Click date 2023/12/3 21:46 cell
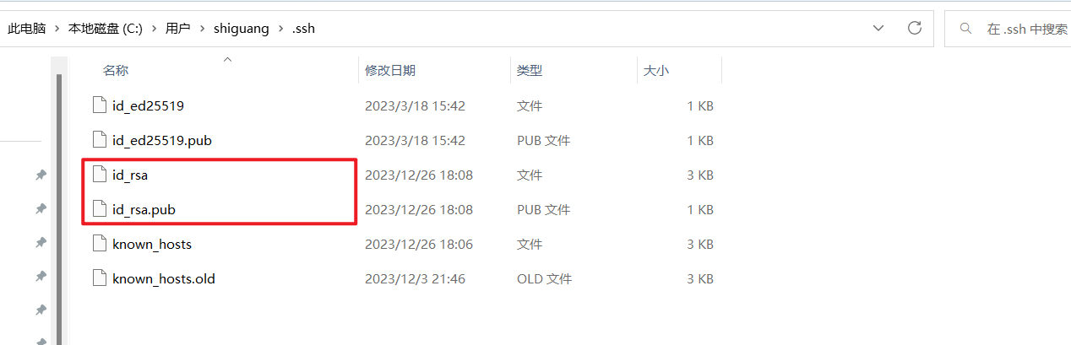1071x345 pixels. tap(415, 279)
